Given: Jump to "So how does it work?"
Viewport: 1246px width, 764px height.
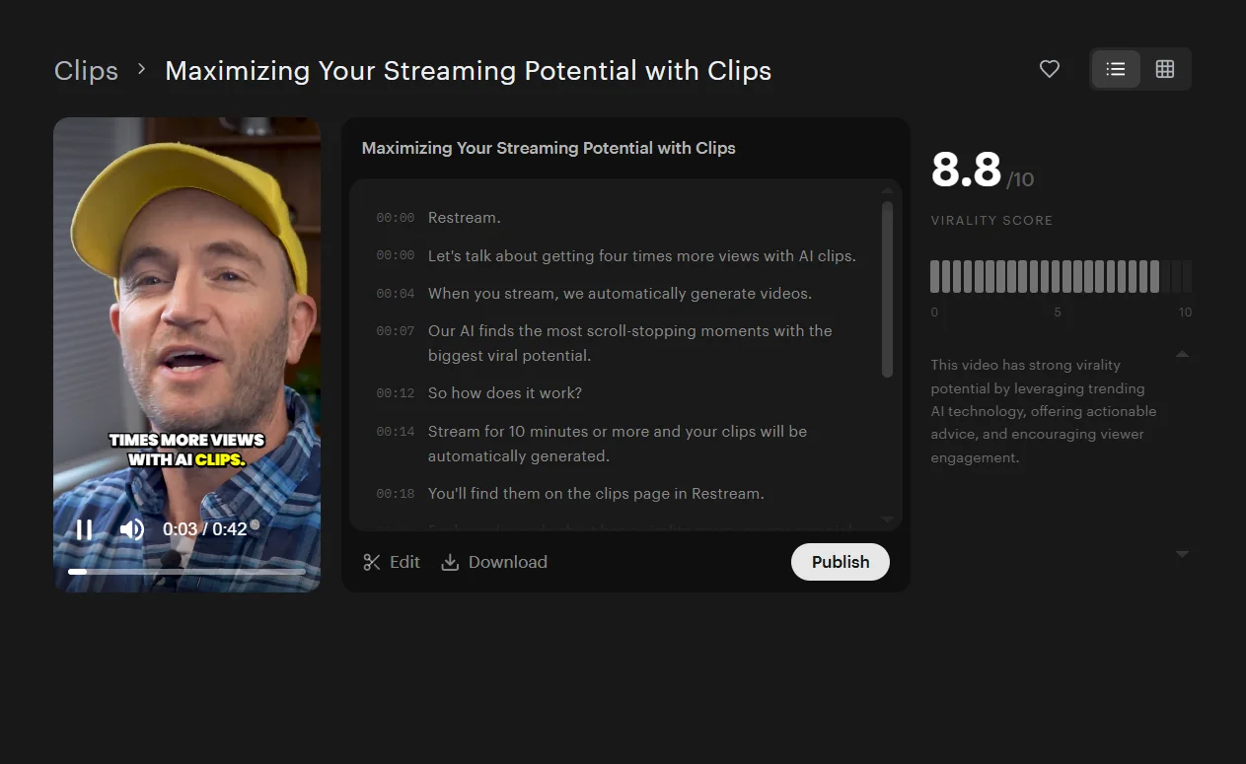Looking at the screenshot, I should [x=505, y=393].
